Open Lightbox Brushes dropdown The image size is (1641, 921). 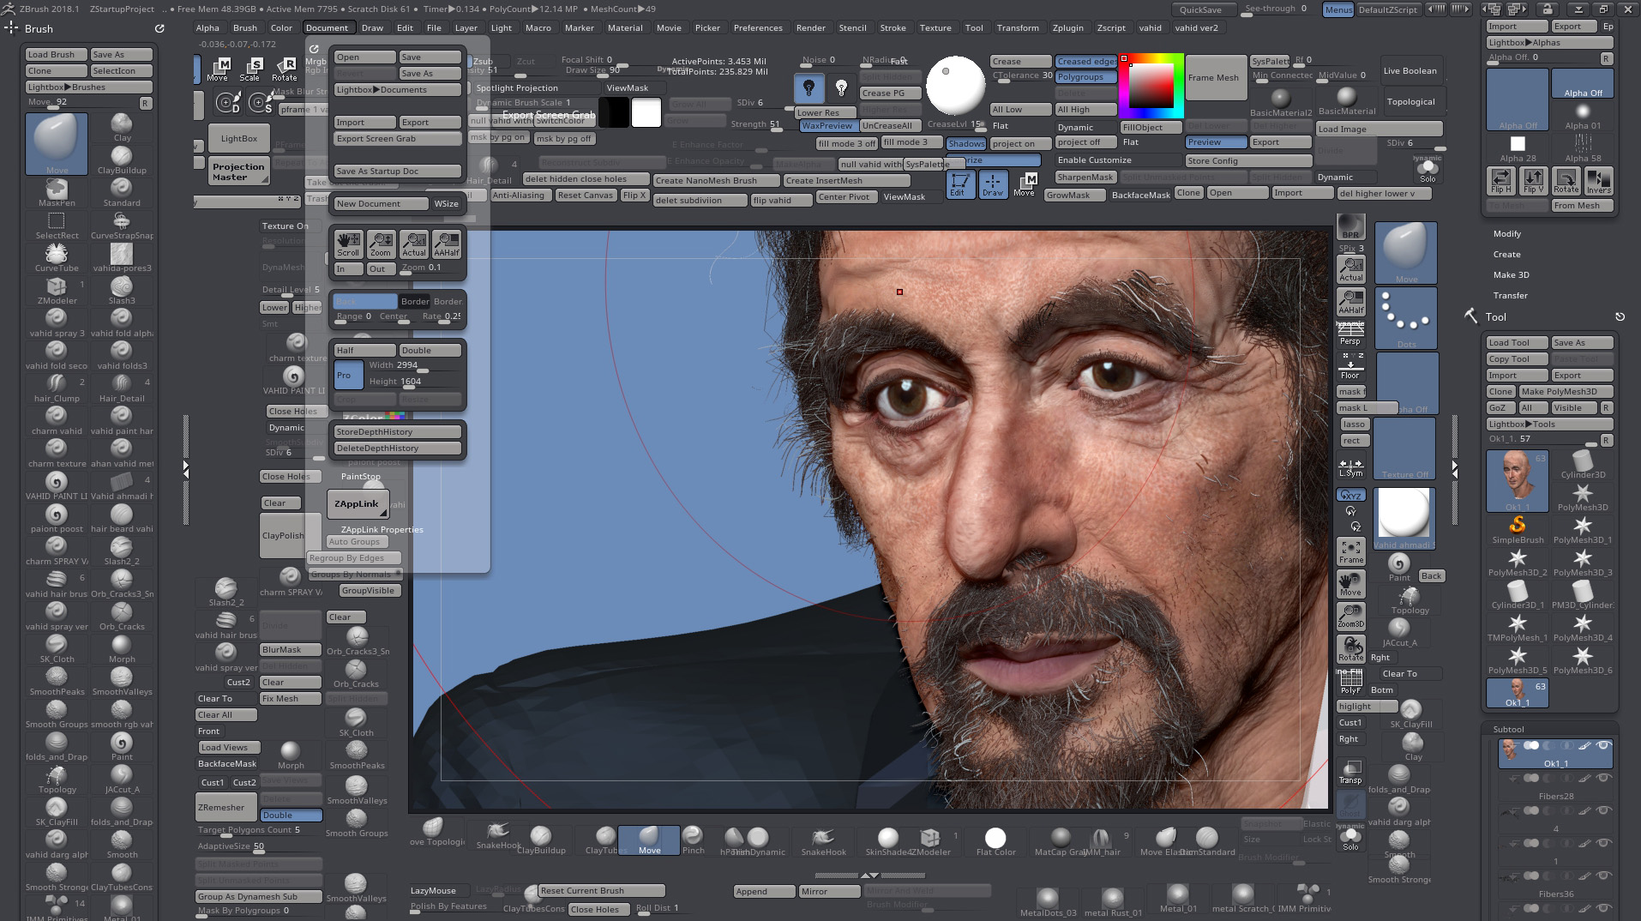pos(89,87)
